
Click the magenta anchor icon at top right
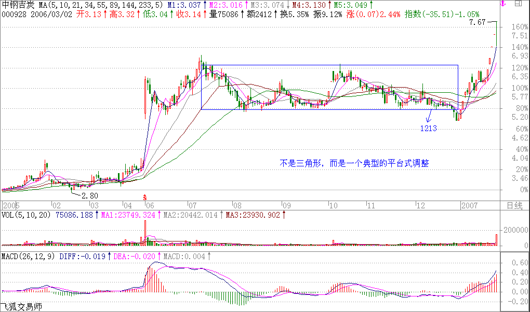(502, 5)
